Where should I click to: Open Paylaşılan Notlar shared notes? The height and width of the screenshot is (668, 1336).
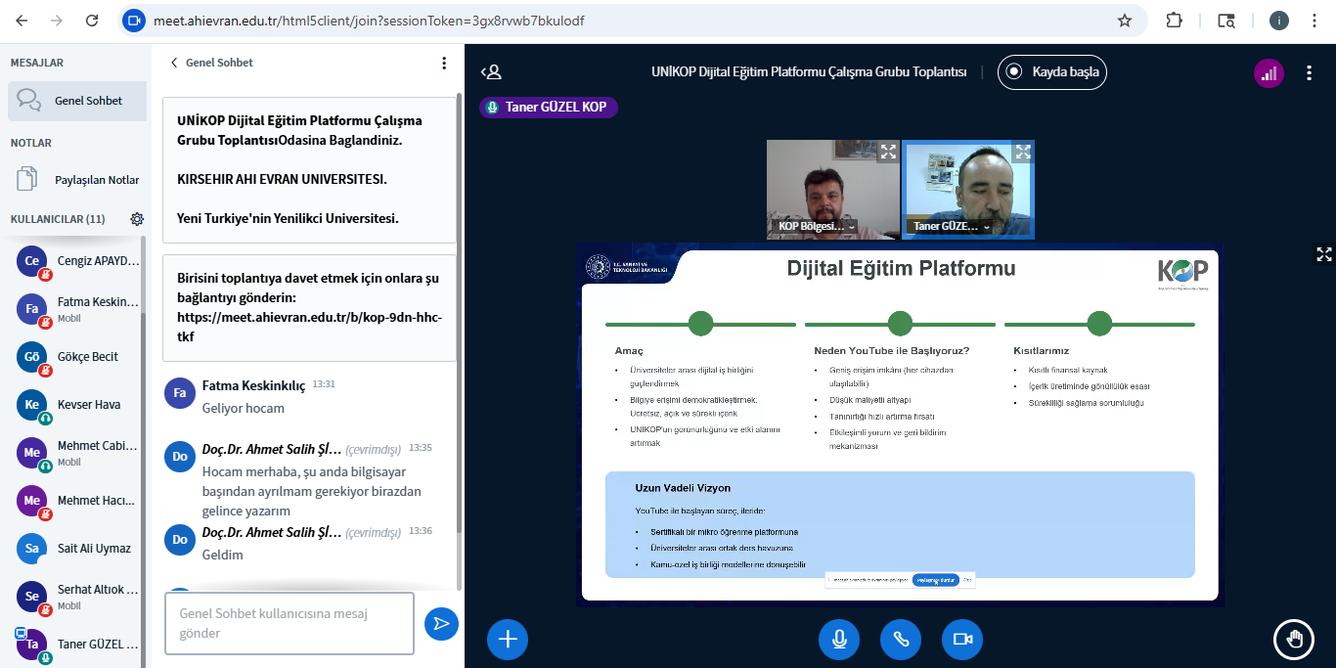click(96, 180)
